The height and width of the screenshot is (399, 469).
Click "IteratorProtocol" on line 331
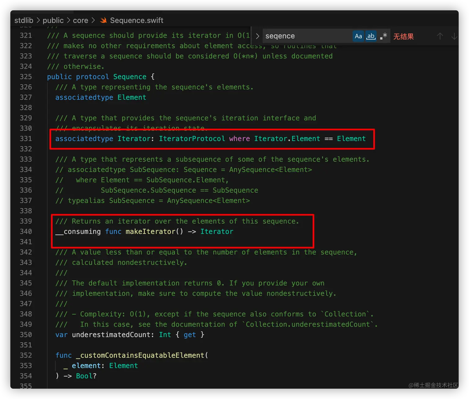[x=192, y=139]
